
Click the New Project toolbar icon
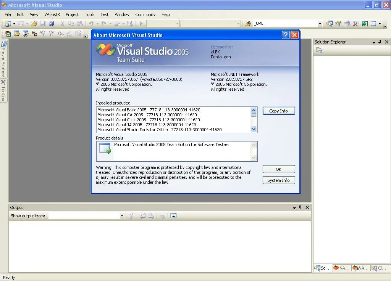(x=8, y=24)
